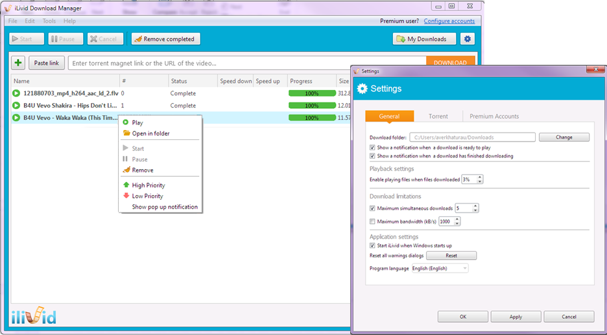
Task: Sort by the Speed down column header
Action: coord(235,81)
